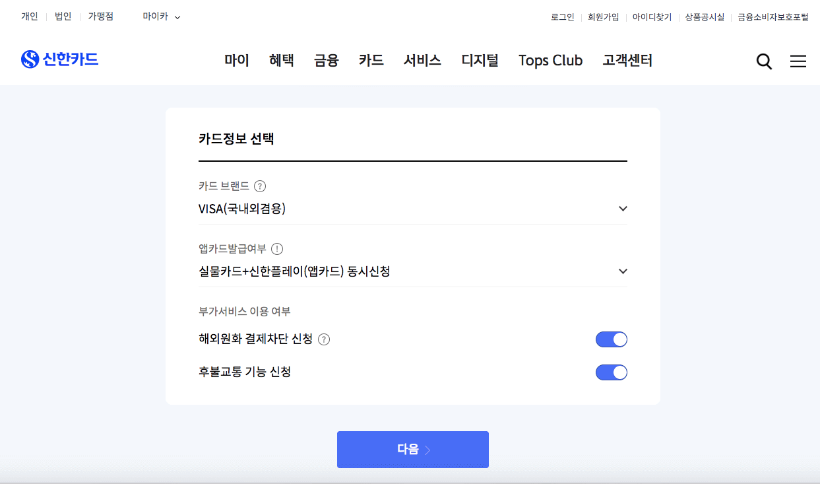Click the 다음 button to proceed

(412, 449)
